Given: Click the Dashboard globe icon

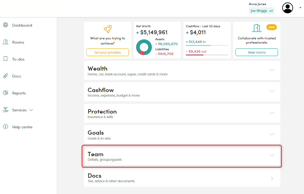Looking at the screenshot, I should coord(6,25).
